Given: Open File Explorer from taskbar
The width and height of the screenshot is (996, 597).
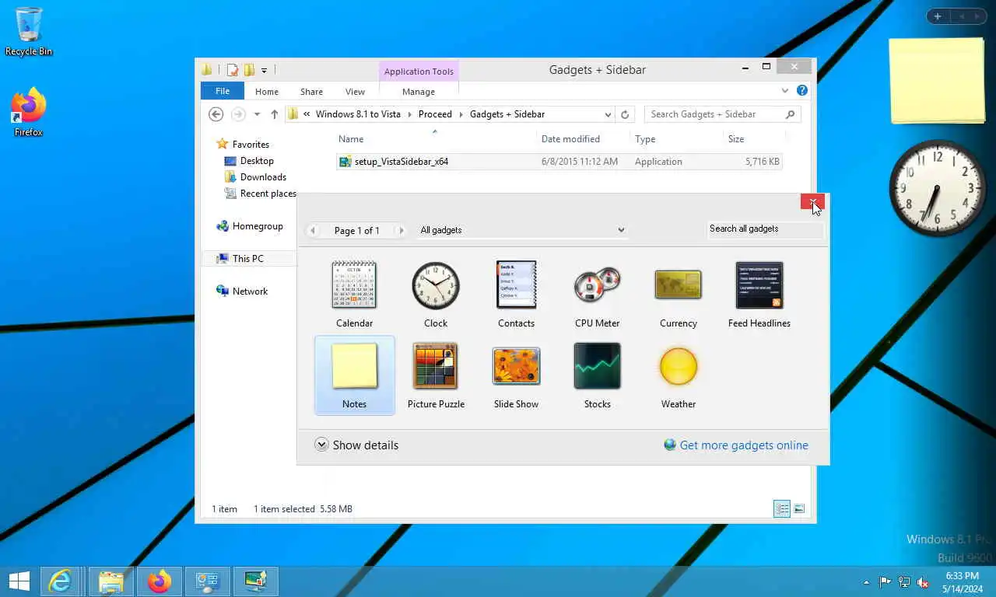Looking at the screenshot, I should pyautogui.click(x=111, y=581).
